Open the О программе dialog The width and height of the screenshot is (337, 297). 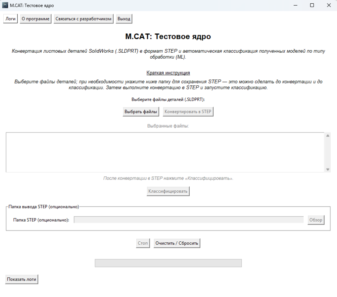click(x=36, y=19)
